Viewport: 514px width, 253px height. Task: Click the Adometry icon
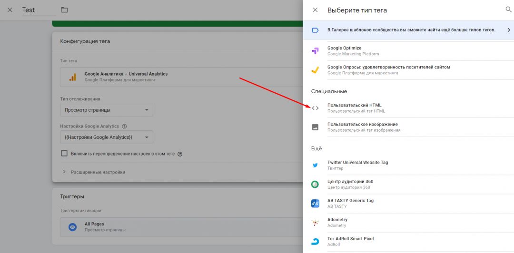click(315, 223)
